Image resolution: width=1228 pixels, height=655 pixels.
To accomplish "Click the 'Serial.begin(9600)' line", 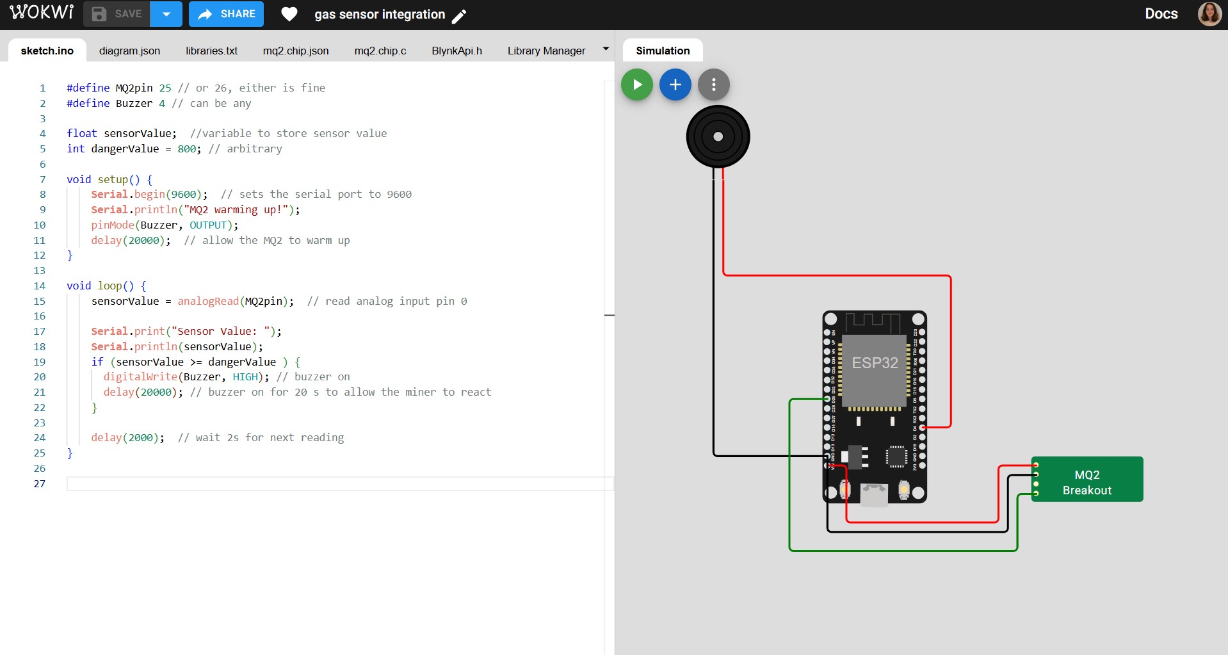I will coord(251,194).
